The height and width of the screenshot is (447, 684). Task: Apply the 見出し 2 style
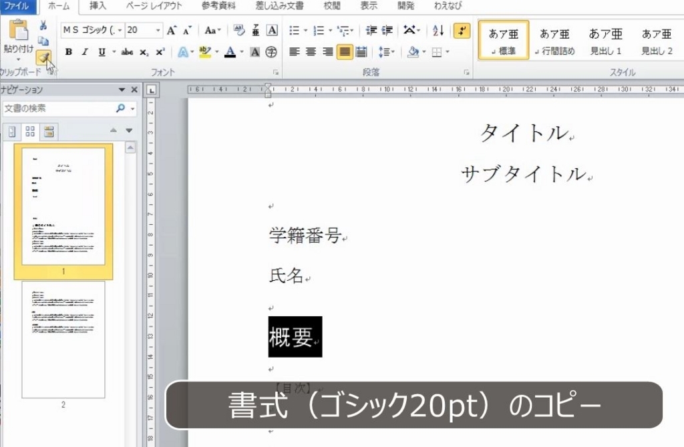(657, 40)
